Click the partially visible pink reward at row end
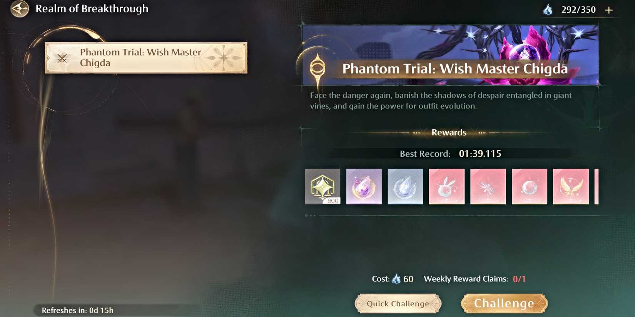 [597, 186]
